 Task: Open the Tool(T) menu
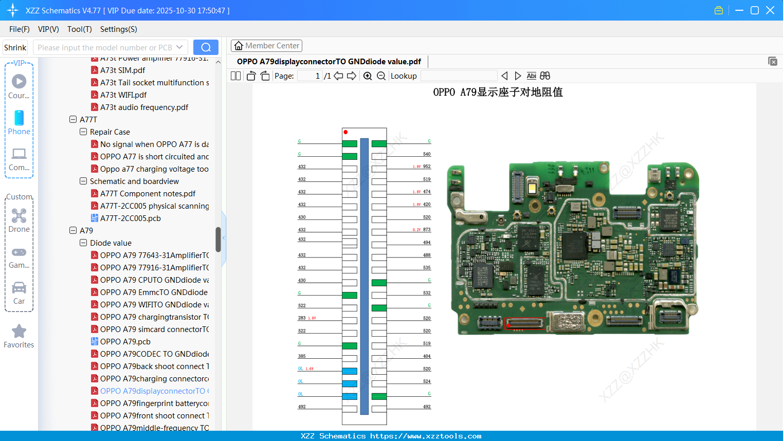pyautogui.click(x=79, y=29)
